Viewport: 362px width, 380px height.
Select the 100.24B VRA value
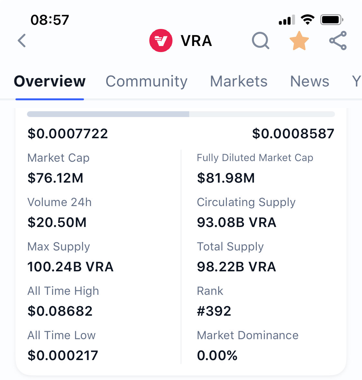click(x=70, y=267)
